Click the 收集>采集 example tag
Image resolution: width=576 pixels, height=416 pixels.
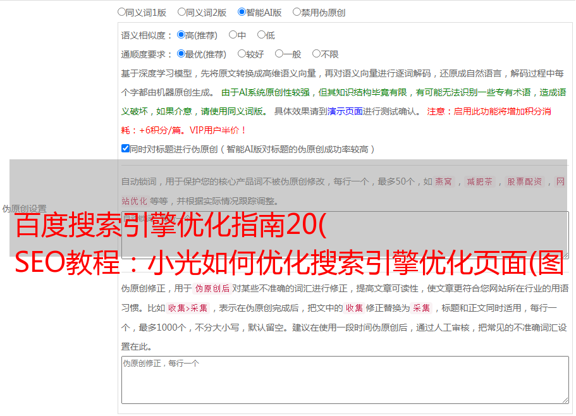coord(188,308)
